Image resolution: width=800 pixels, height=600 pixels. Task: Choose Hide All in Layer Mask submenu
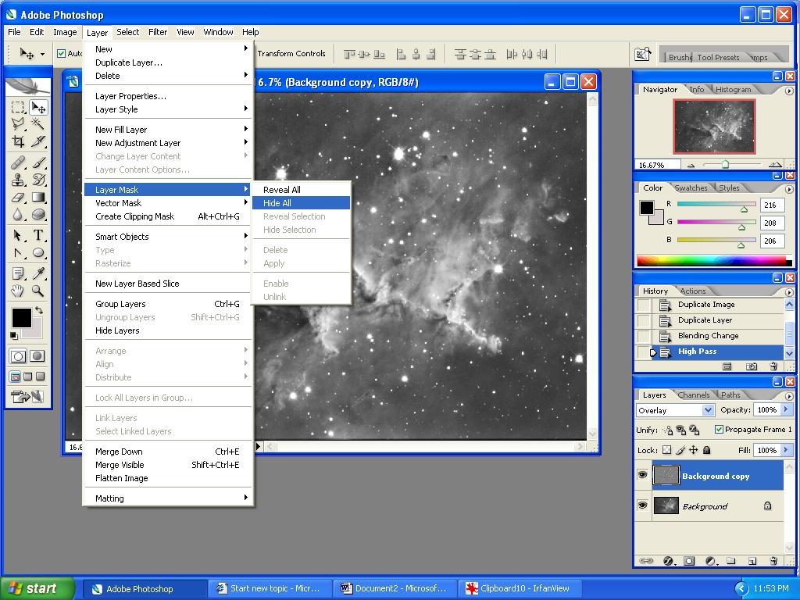click(x=301, y=203)
